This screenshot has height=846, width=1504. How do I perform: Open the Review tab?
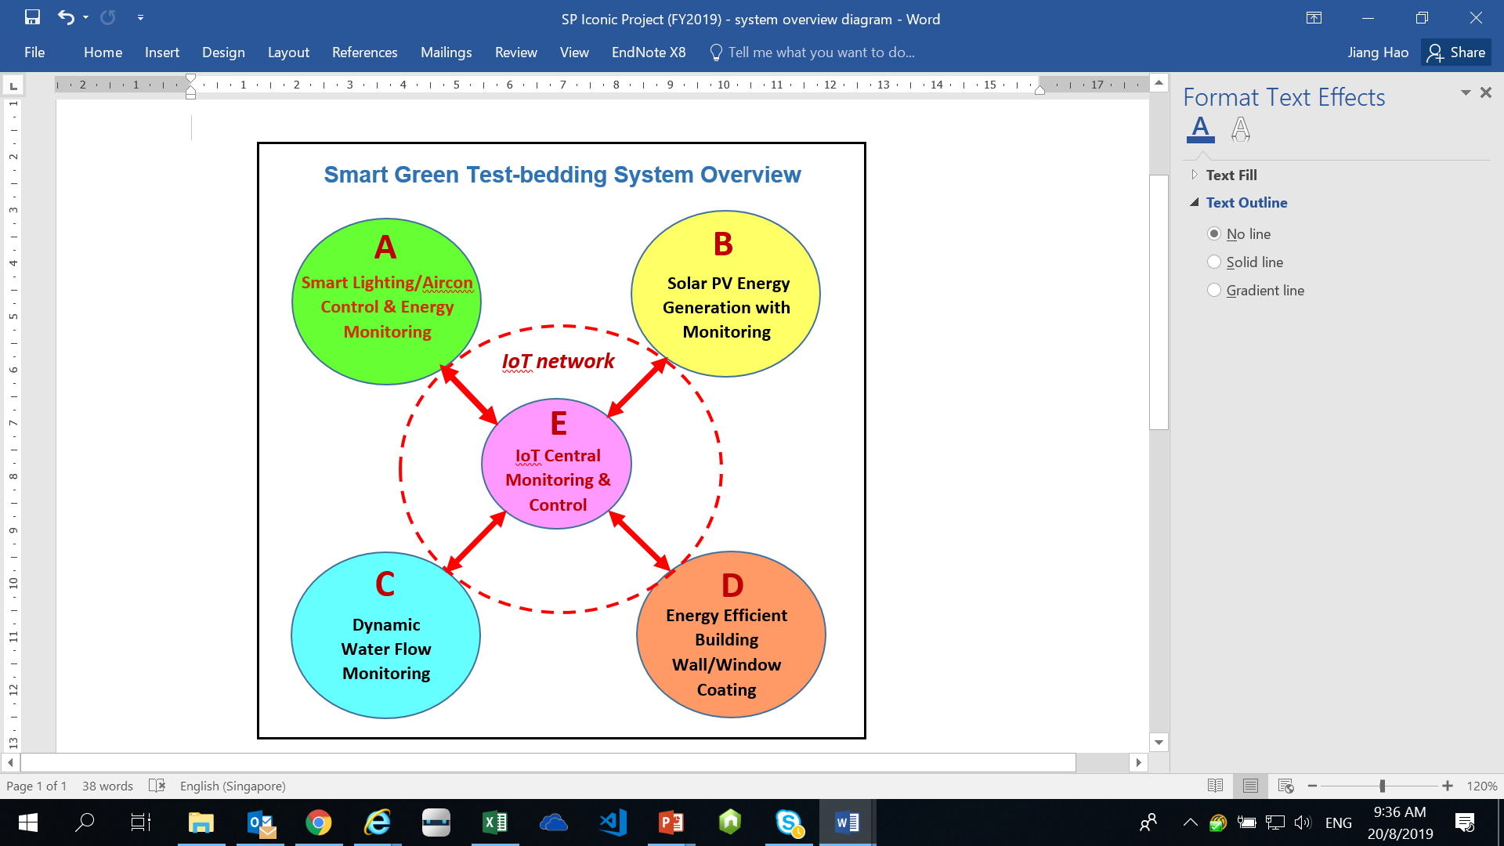pyautogui.click(x=515, y=52)
